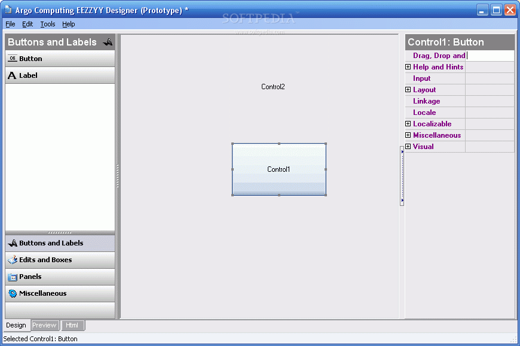This screenshot has height=346, width=520.
Task: Switch to the Preview tab
Action: (44, 325)
